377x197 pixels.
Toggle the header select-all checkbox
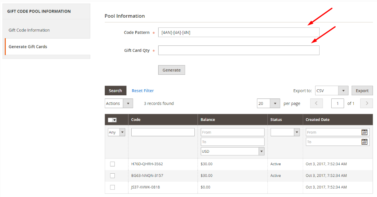click(x=110, y=120)
